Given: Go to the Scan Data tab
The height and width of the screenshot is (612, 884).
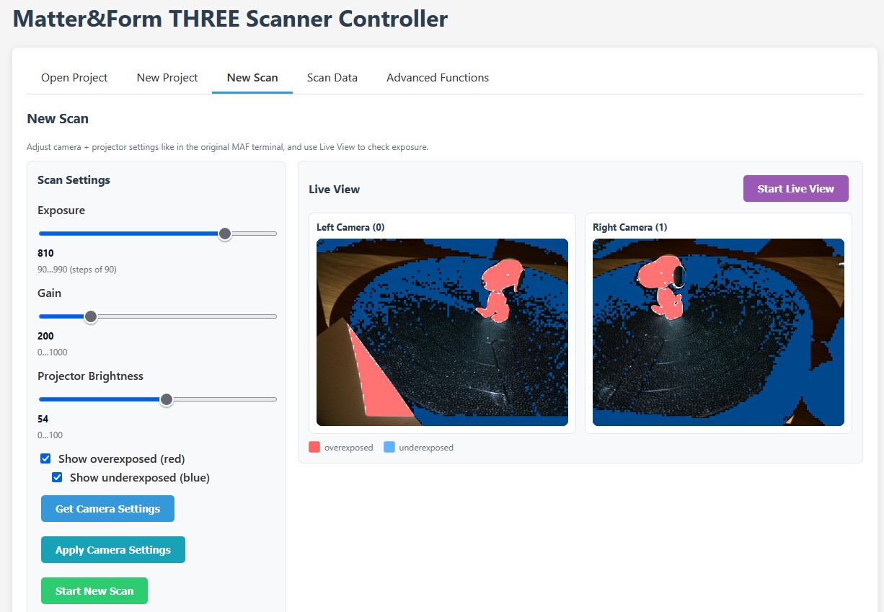Looking at the screenshot, I should [332, 78].
